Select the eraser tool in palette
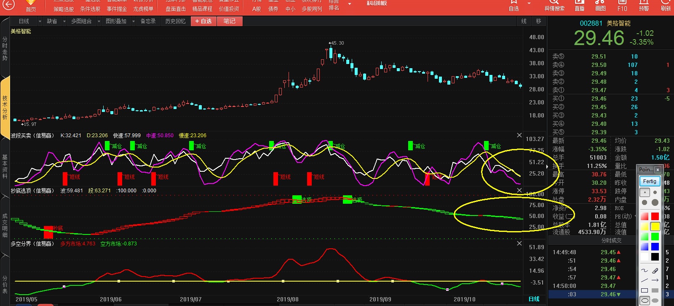The image size is (674, 306). tap(655, 270)
